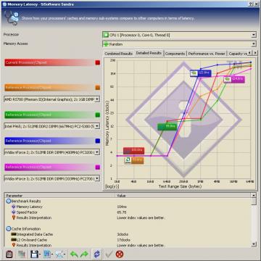Click the green forward arrow

(x=84, y=254)
